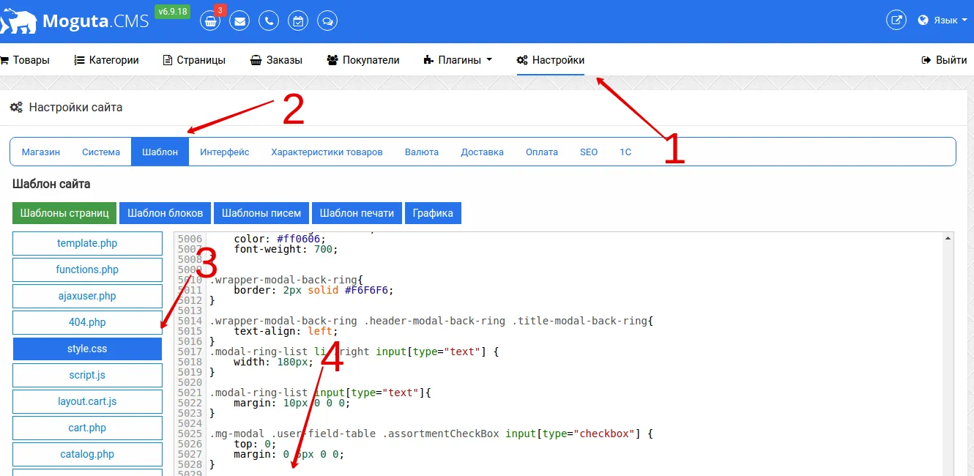Click code line with .wrapper-modal-back-ring{
The height and width of the screenshot is (476, 974).
(286, 280)
